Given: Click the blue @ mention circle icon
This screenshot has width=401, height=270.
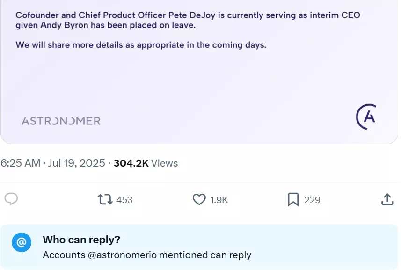Looking at the screenshot, I should tap(22, 242).
